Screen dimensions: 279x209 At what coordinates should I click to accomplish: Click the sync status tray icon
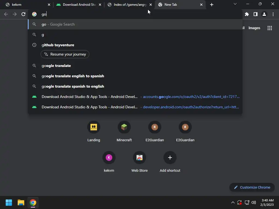pyautogui.click(x=239, y=202)
